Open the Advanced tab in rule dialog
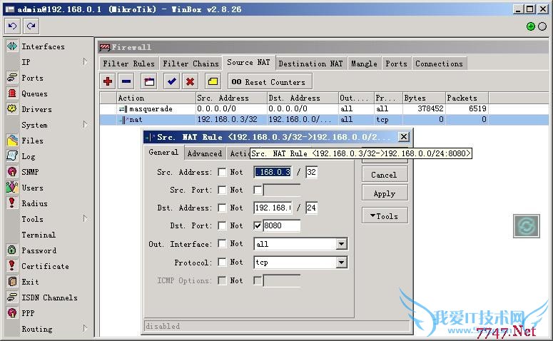The image size is (553, 341). (204, 153)
